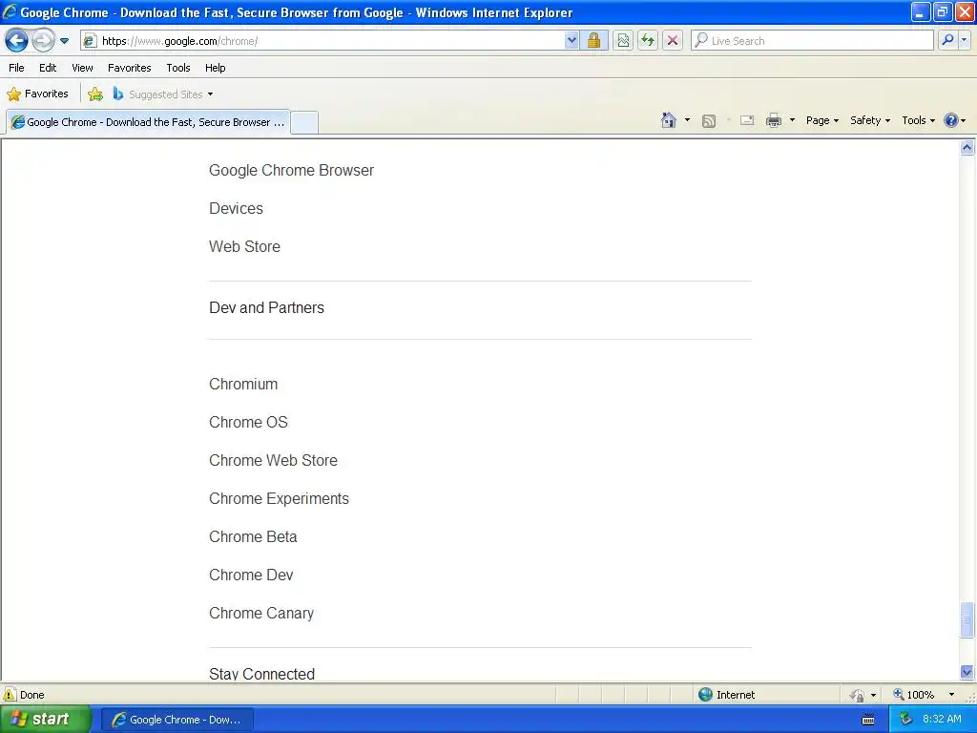
Task: Print page using printer icon
Action: [x=773, y=120]
